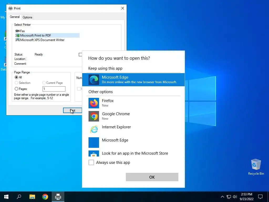This screenshot has width=269, height=202.
Task: Launch Google Chrome from the taskbar
Action: click(x=45, y=197)
